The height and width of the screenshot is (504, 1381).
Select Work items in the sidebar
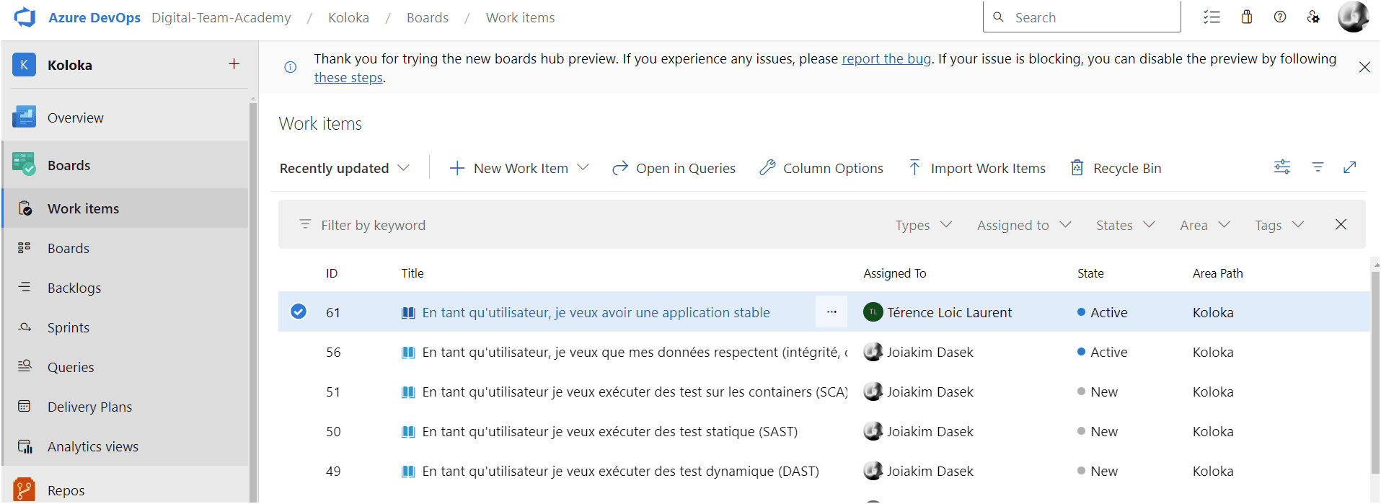[125, 208]
